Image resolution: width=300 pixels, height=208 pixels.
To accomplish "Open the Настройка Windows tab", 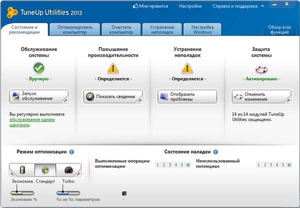I will click(202, 29).
